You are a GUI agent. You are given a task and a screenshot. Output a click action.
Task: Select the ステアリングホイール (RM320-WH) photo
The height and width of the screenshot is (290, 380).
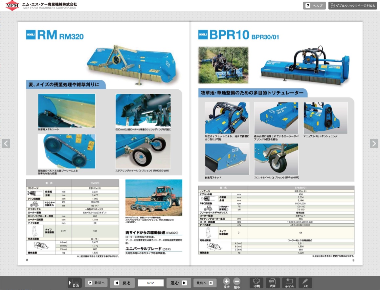coord(143,151)
